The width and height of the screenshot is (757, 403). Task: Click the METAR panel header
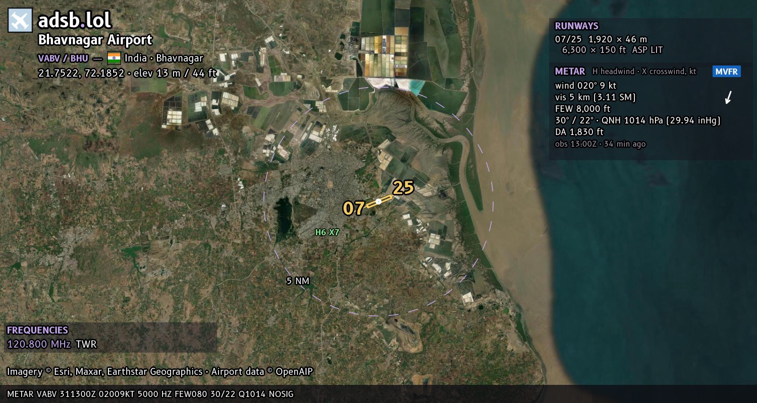(570, 72)
